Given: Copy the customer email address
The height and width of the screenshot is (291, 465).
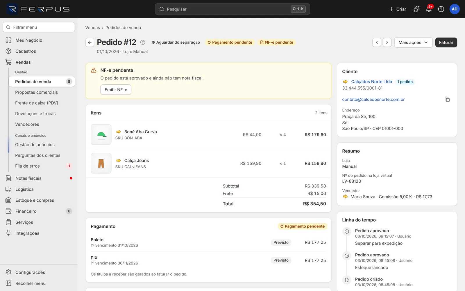Looking at the screenshot, I should pyautogui.click(x=447, y=100).
